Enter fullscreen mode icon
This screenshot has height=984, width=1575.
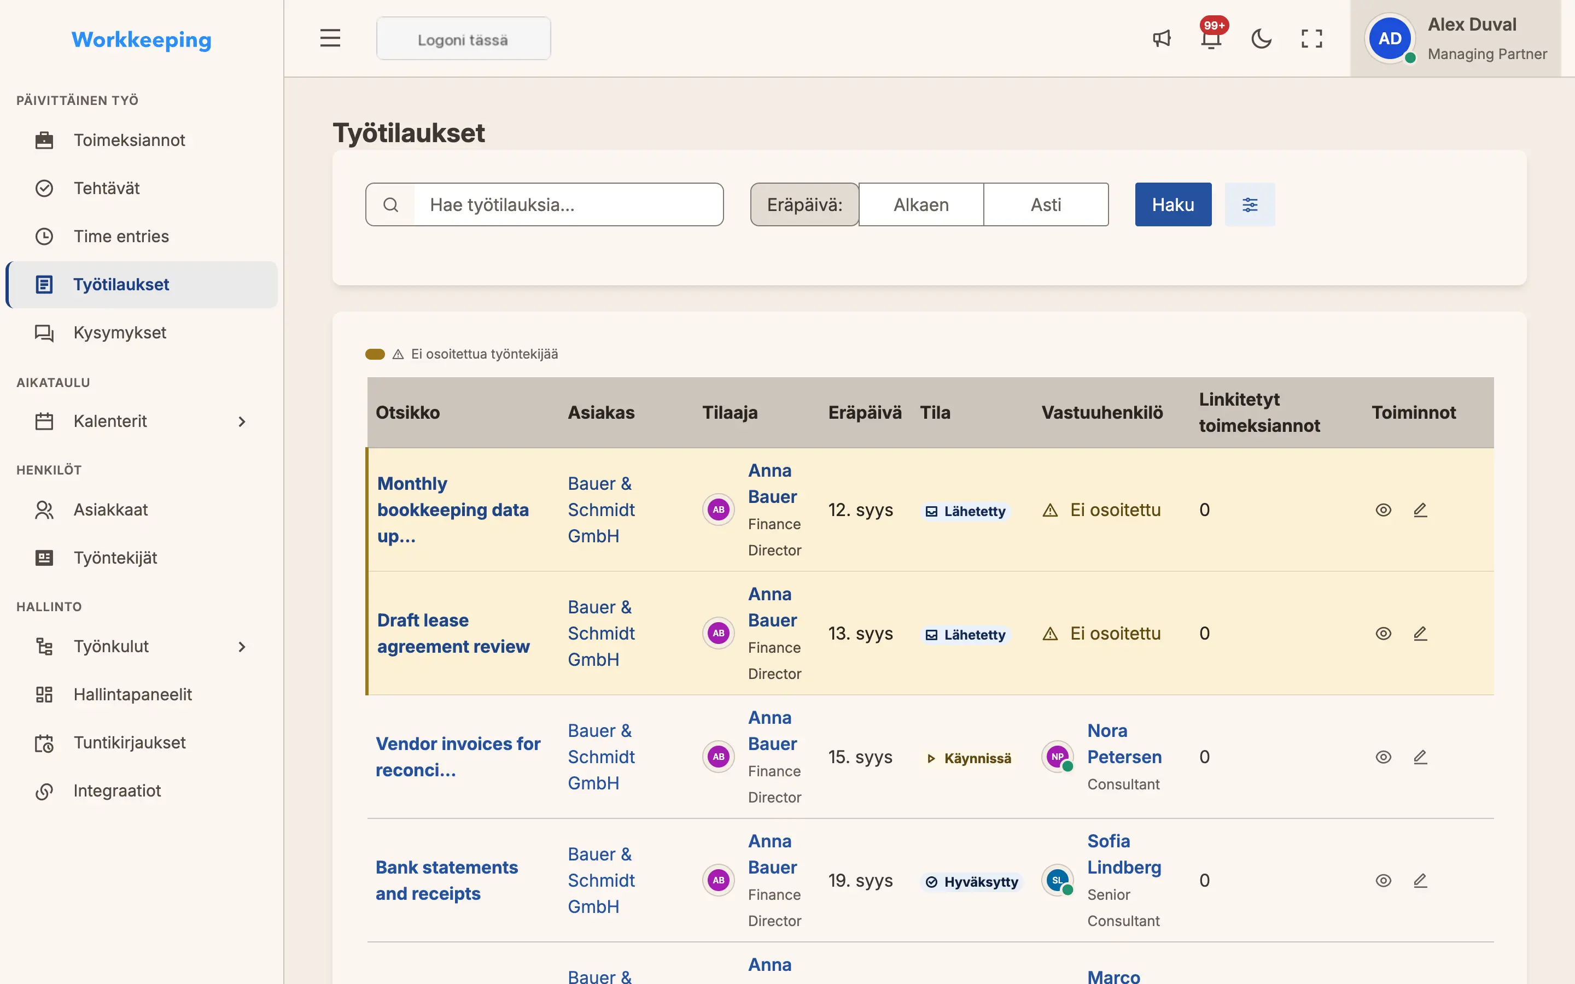point(1311,38)
